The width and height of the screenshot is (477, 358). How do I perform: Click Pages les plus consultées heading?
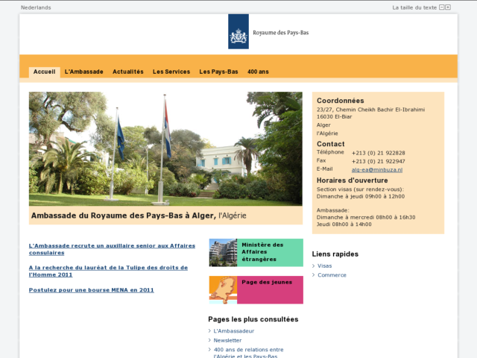pyautogui.click(x=253, y=319)
